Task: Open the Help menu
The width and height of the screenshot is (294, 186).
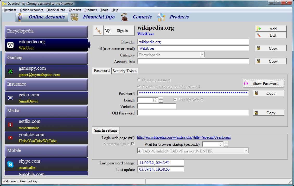Action: [x=115, y=10]
